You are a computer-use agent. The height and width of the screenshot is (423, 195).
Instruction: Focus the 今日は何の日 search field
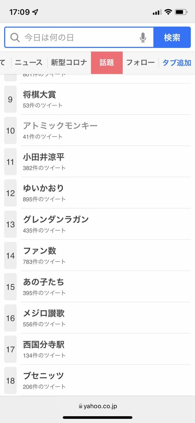79,37
